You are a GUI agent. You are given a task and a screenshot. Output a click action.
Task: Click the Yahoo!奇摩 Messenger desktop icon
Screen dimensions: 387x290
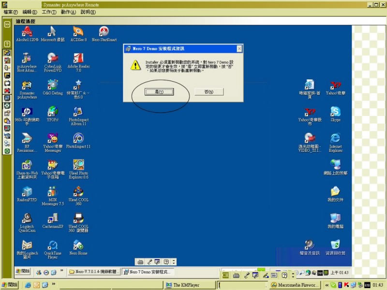(x=53, y=143)
